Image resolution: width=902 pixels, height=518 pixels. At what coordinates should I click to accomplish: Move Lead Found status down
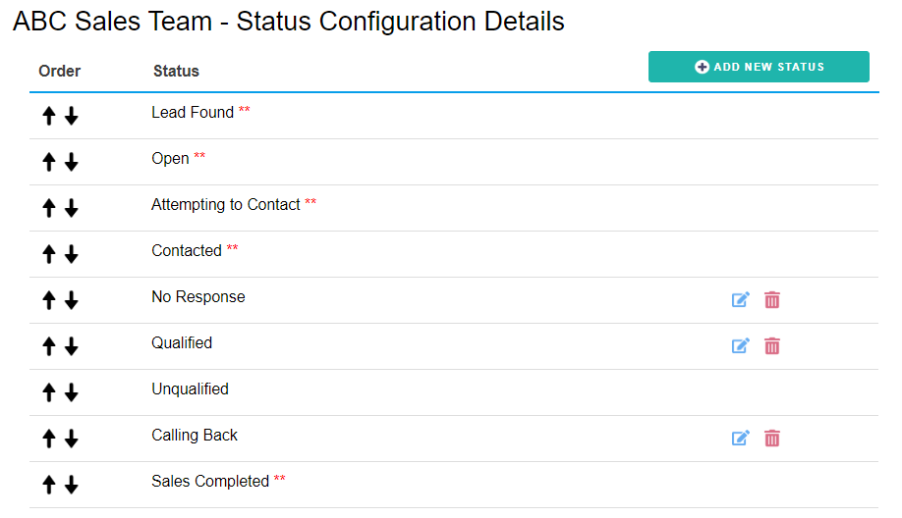pyautogui.click(x=72, y=116)
